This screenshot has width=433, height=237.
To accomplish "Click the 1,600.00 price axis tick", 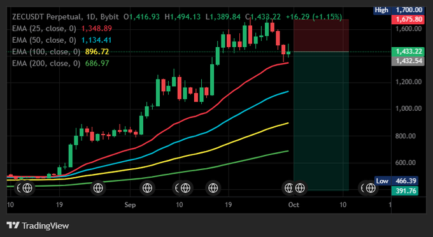I will click(409, 29).
